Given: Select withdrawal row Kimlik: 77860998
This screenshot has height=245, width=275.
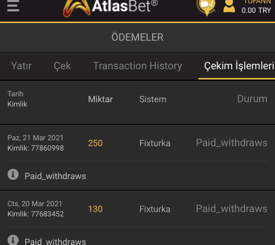Looking at the screenshot, I should click(x=36, y=148).
